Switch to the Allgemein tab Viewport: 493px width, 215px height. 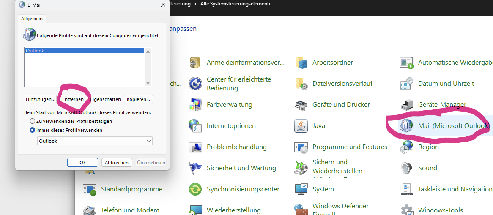coord(32,19)
